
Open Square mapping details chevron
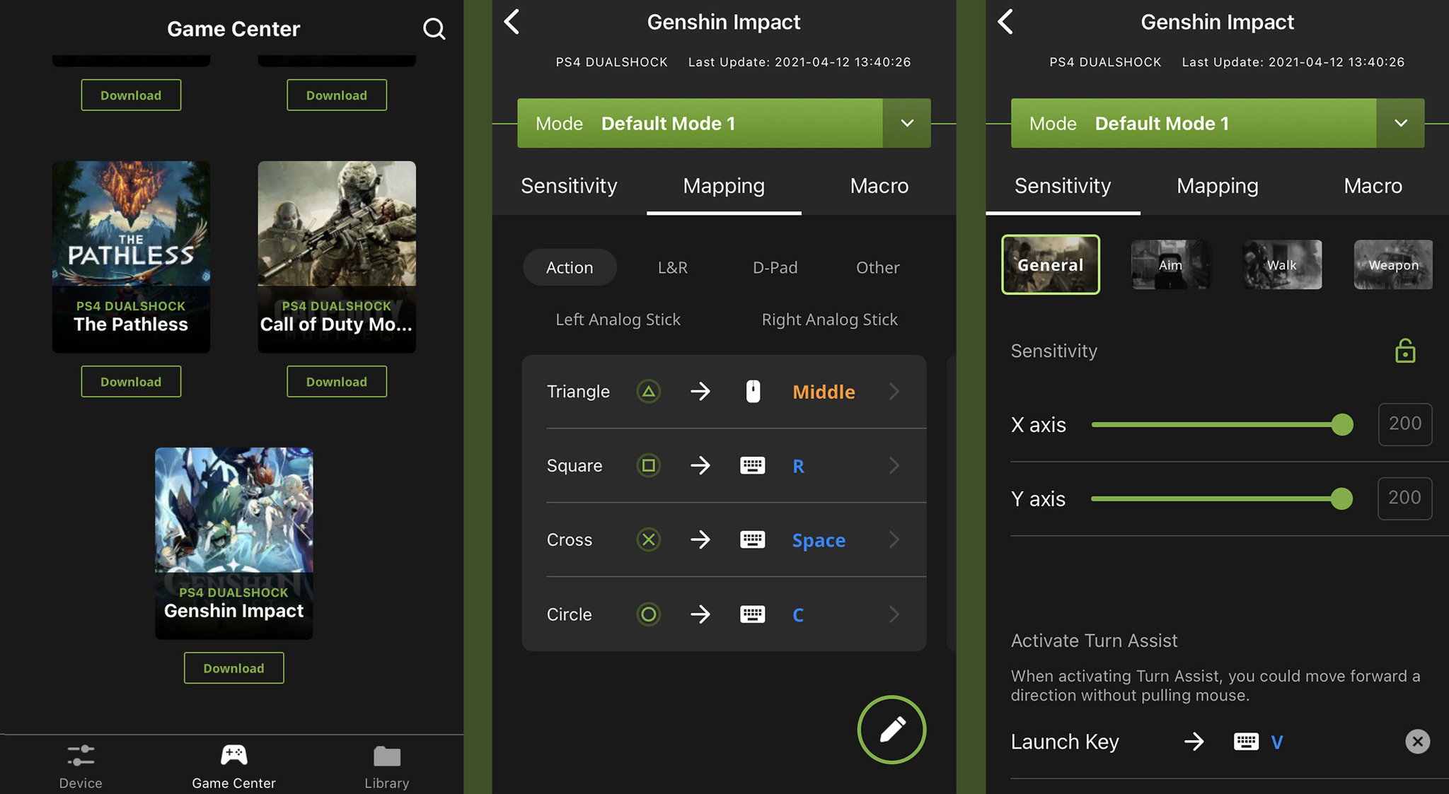(894, 465)
